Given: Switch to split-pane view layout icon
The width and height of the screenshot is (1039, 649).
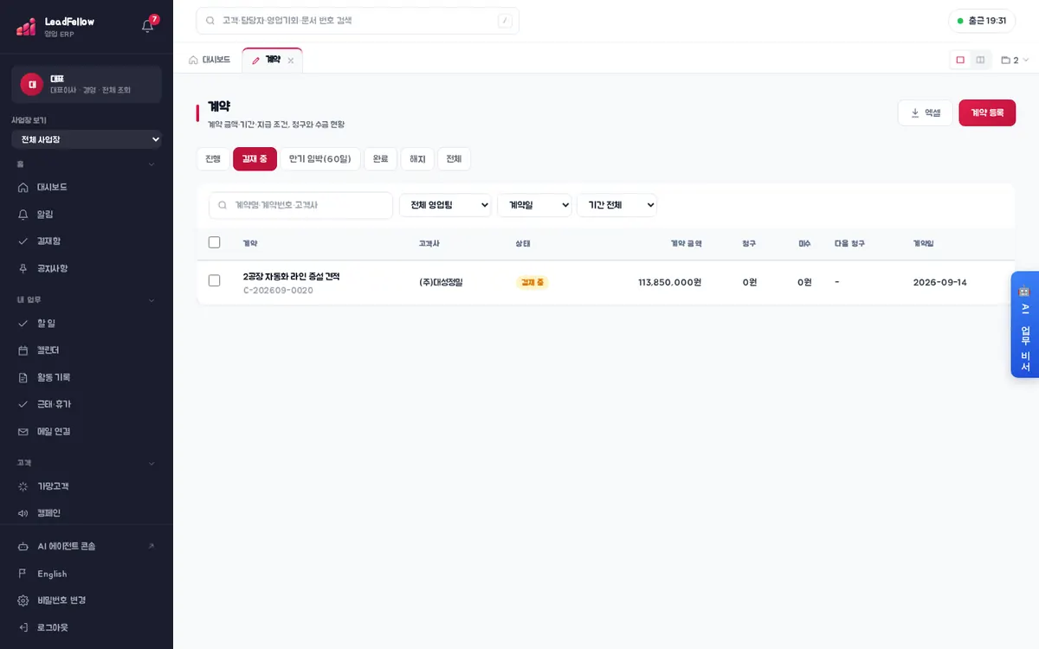Looking at the screenshot, I should pos(980,60).
